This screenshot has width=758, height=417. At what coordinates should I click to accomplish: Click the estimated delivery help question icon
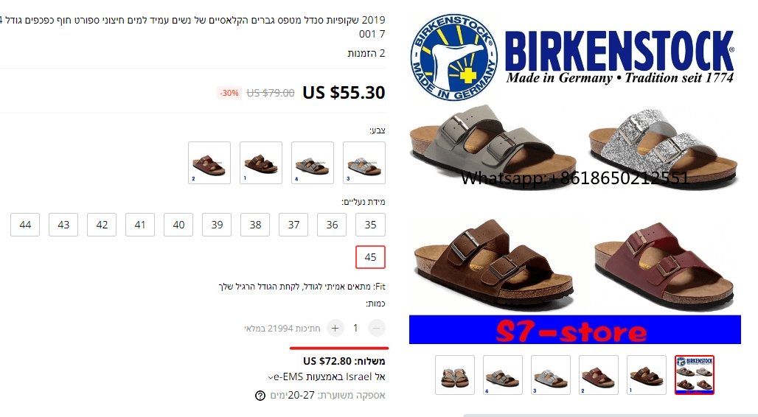coord(260,396)
